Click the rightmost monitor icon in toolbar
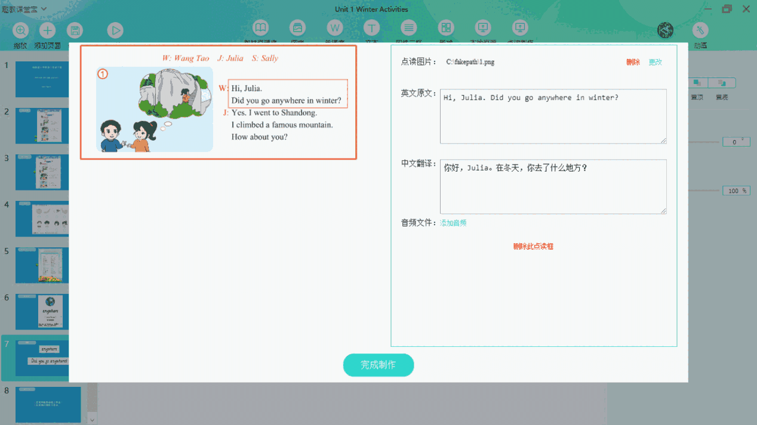The image size is (757, 425). (x=520, y=28)
